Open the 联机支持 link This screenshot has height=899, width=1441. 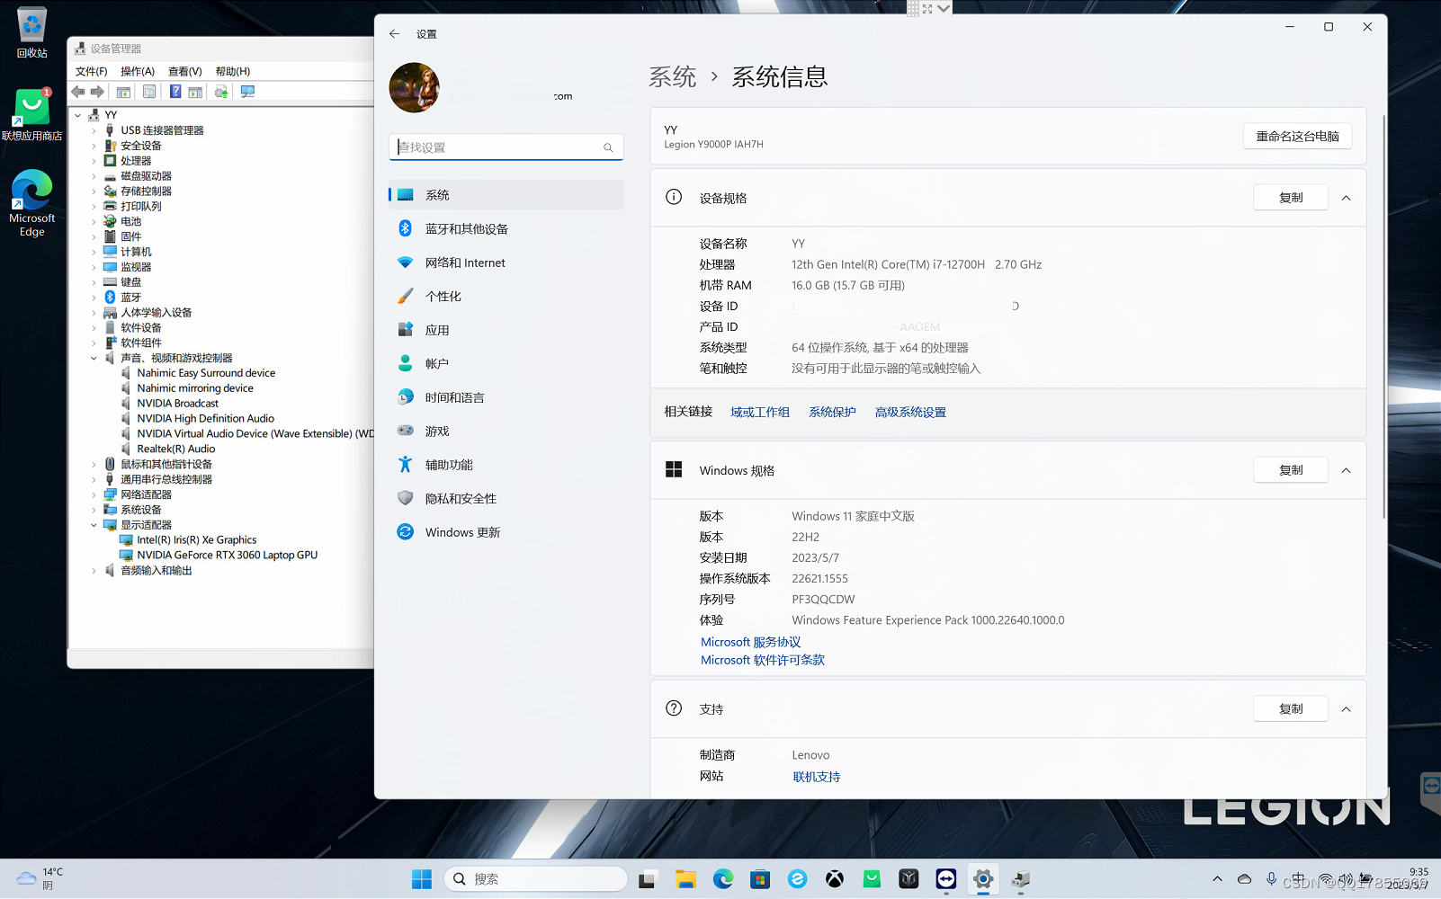pyautogui.click(x=816, y=776)
